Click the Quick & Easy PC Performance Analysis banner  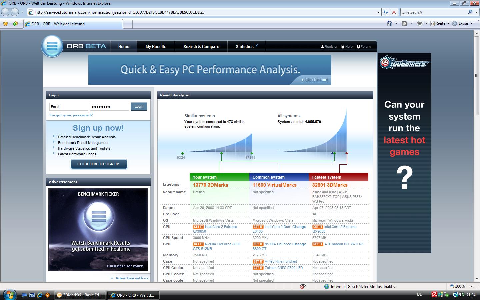[x=210, y=70]
